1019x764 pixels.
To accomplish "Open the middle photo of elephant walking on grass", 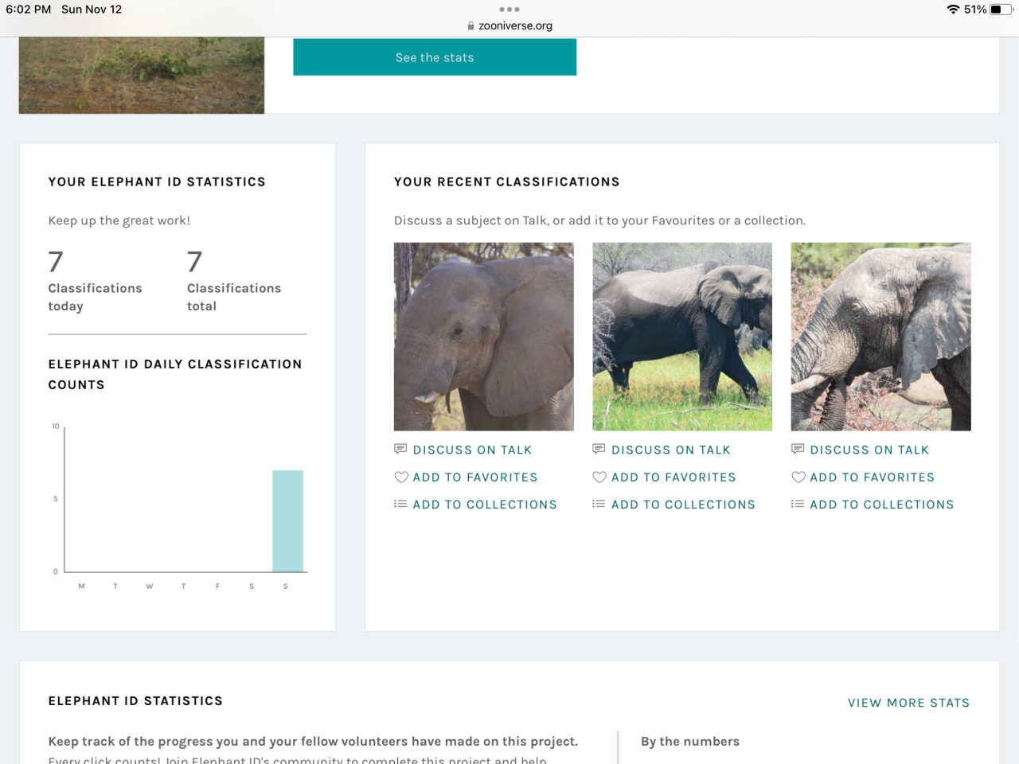I will pos(682,337).
